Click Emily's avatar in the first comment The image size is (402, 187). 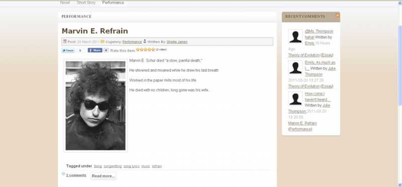click(295, 37)
